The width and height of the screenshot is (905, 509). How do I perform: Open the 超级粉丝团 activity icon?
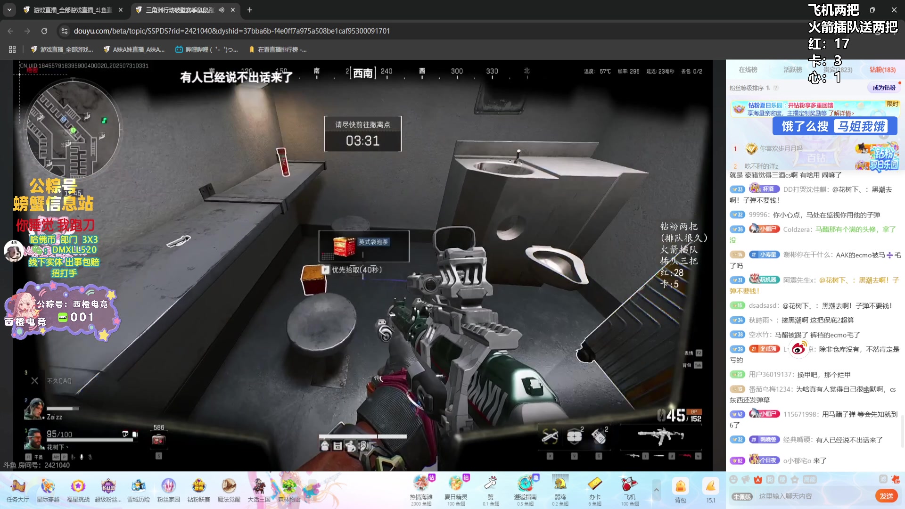(x=108, y=490)
